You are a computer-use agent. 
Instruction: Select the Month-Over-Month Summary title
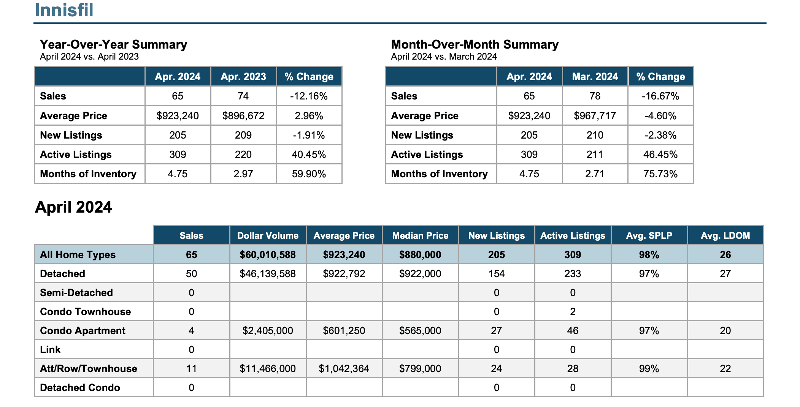(x=475, y=44)
